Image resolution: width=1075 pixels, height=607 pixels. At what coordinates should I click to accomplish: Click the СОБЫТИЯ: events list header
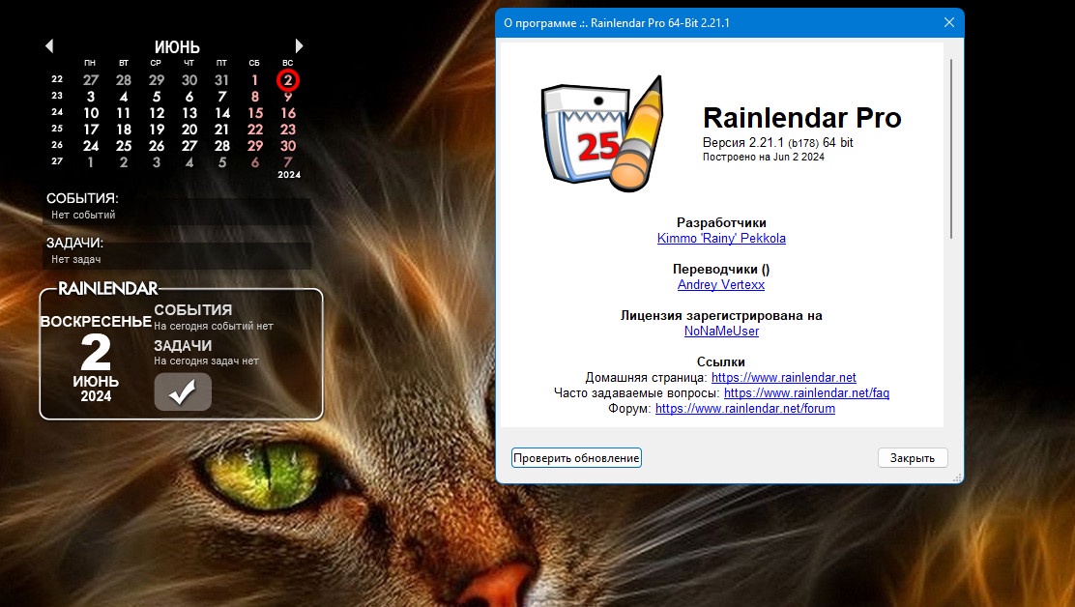tap(82, 199)
